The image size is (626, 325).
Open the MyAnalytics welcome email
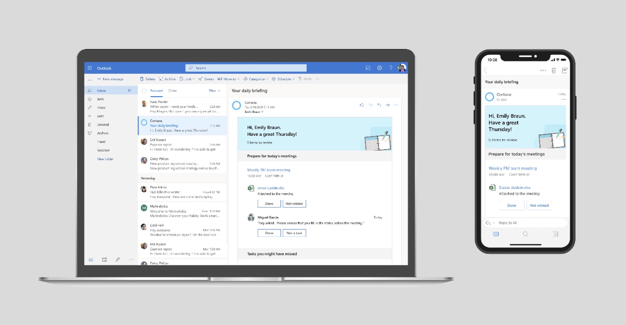182,211
